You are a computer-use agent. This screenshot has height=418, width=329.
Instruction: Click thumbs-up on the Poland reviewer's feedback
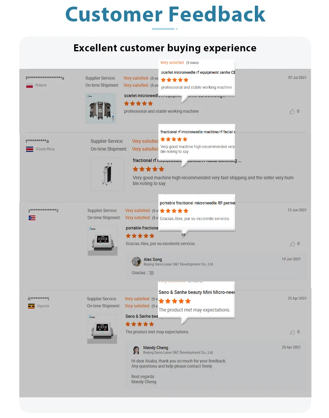(x=292, y=111)
